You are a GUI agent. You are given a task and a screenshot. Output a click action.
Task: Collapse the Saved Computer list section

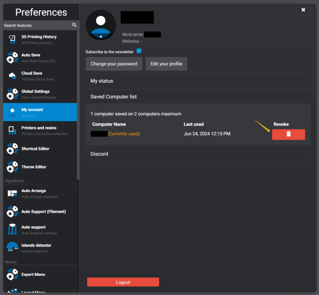pyautogui.click(x=198, y=96)
